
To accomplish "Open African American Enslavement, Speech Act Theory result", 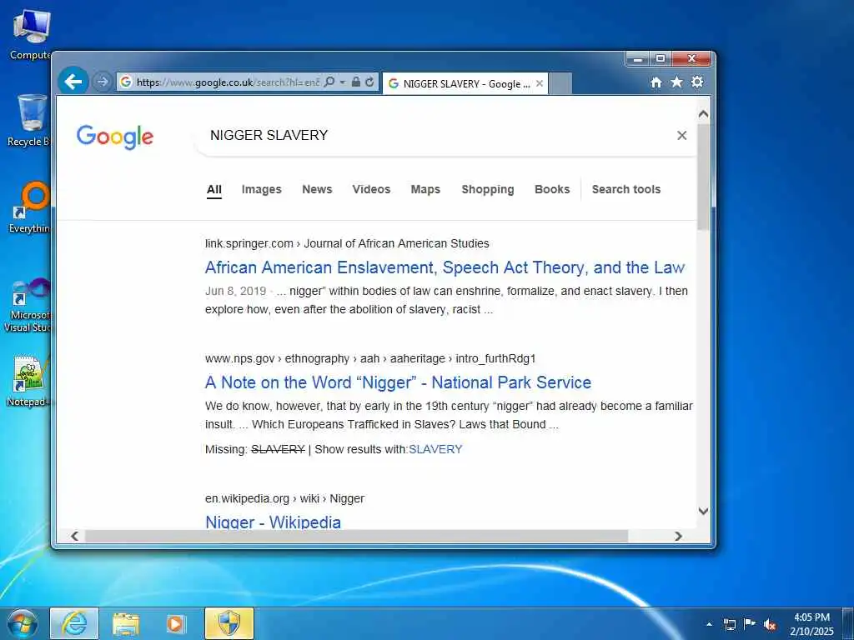I will tap(445, 267).
